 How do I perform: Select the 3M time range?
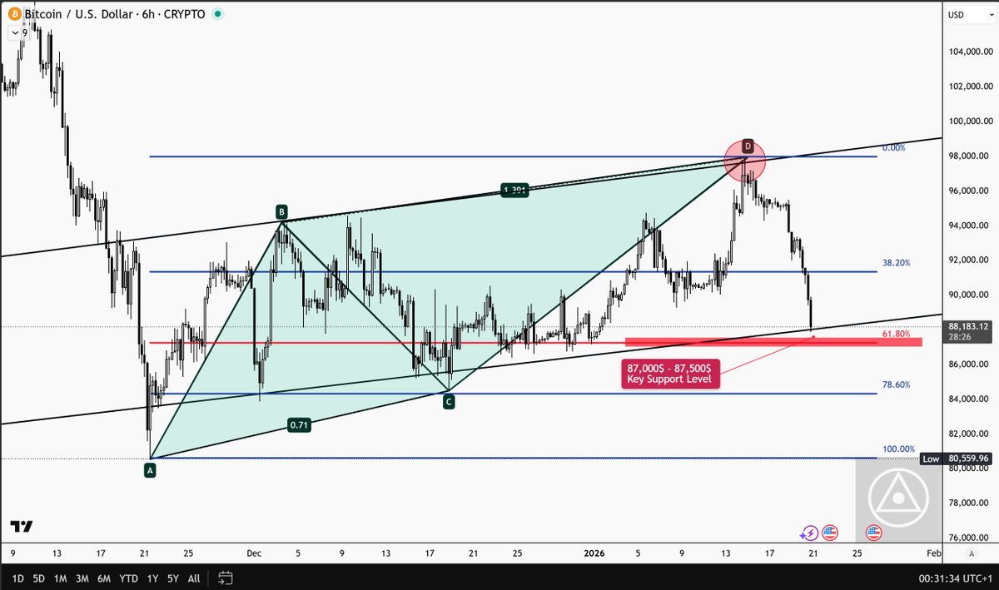tap(82, 578)
